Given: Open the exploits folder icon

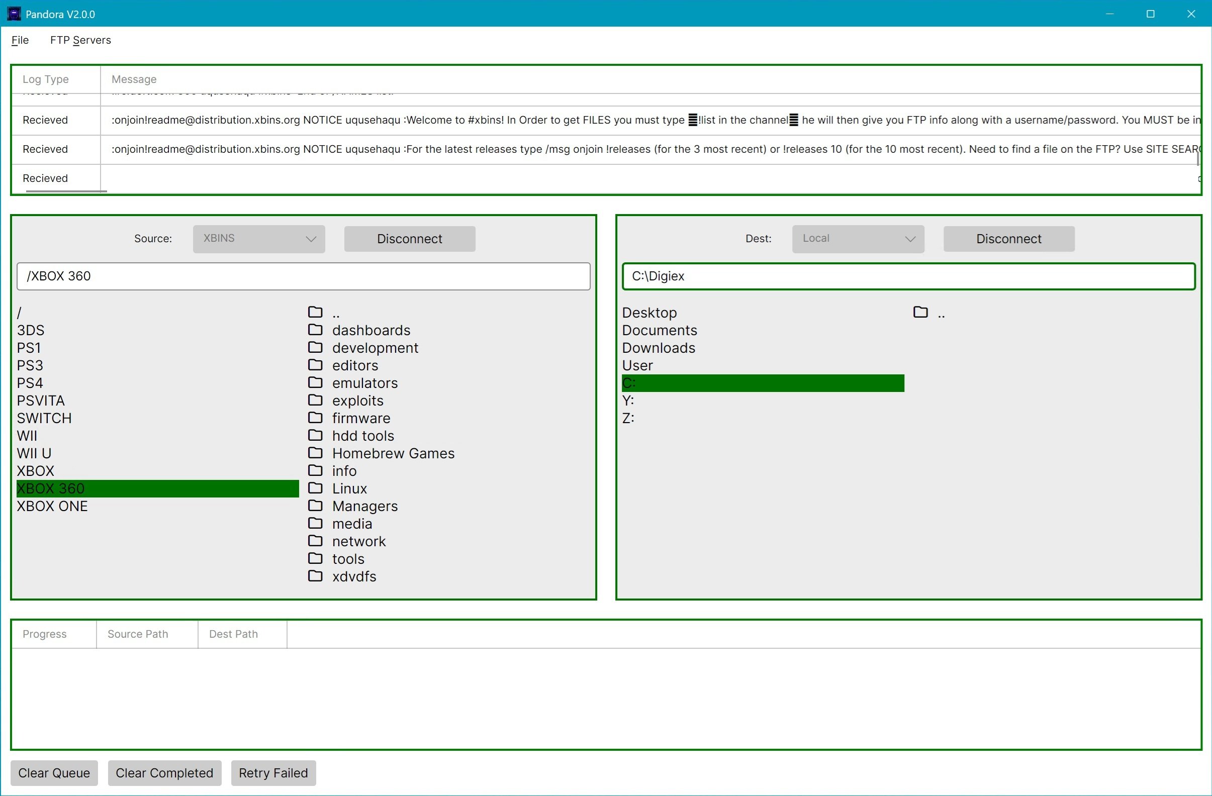Looking at the screenshot, I should pyautogui.click(x=315, y=401).
